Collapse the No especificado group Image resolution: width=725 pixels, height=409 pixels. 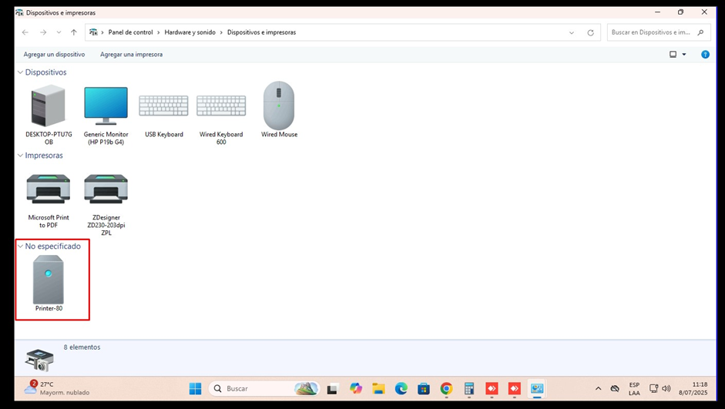(x=20, y=246)
